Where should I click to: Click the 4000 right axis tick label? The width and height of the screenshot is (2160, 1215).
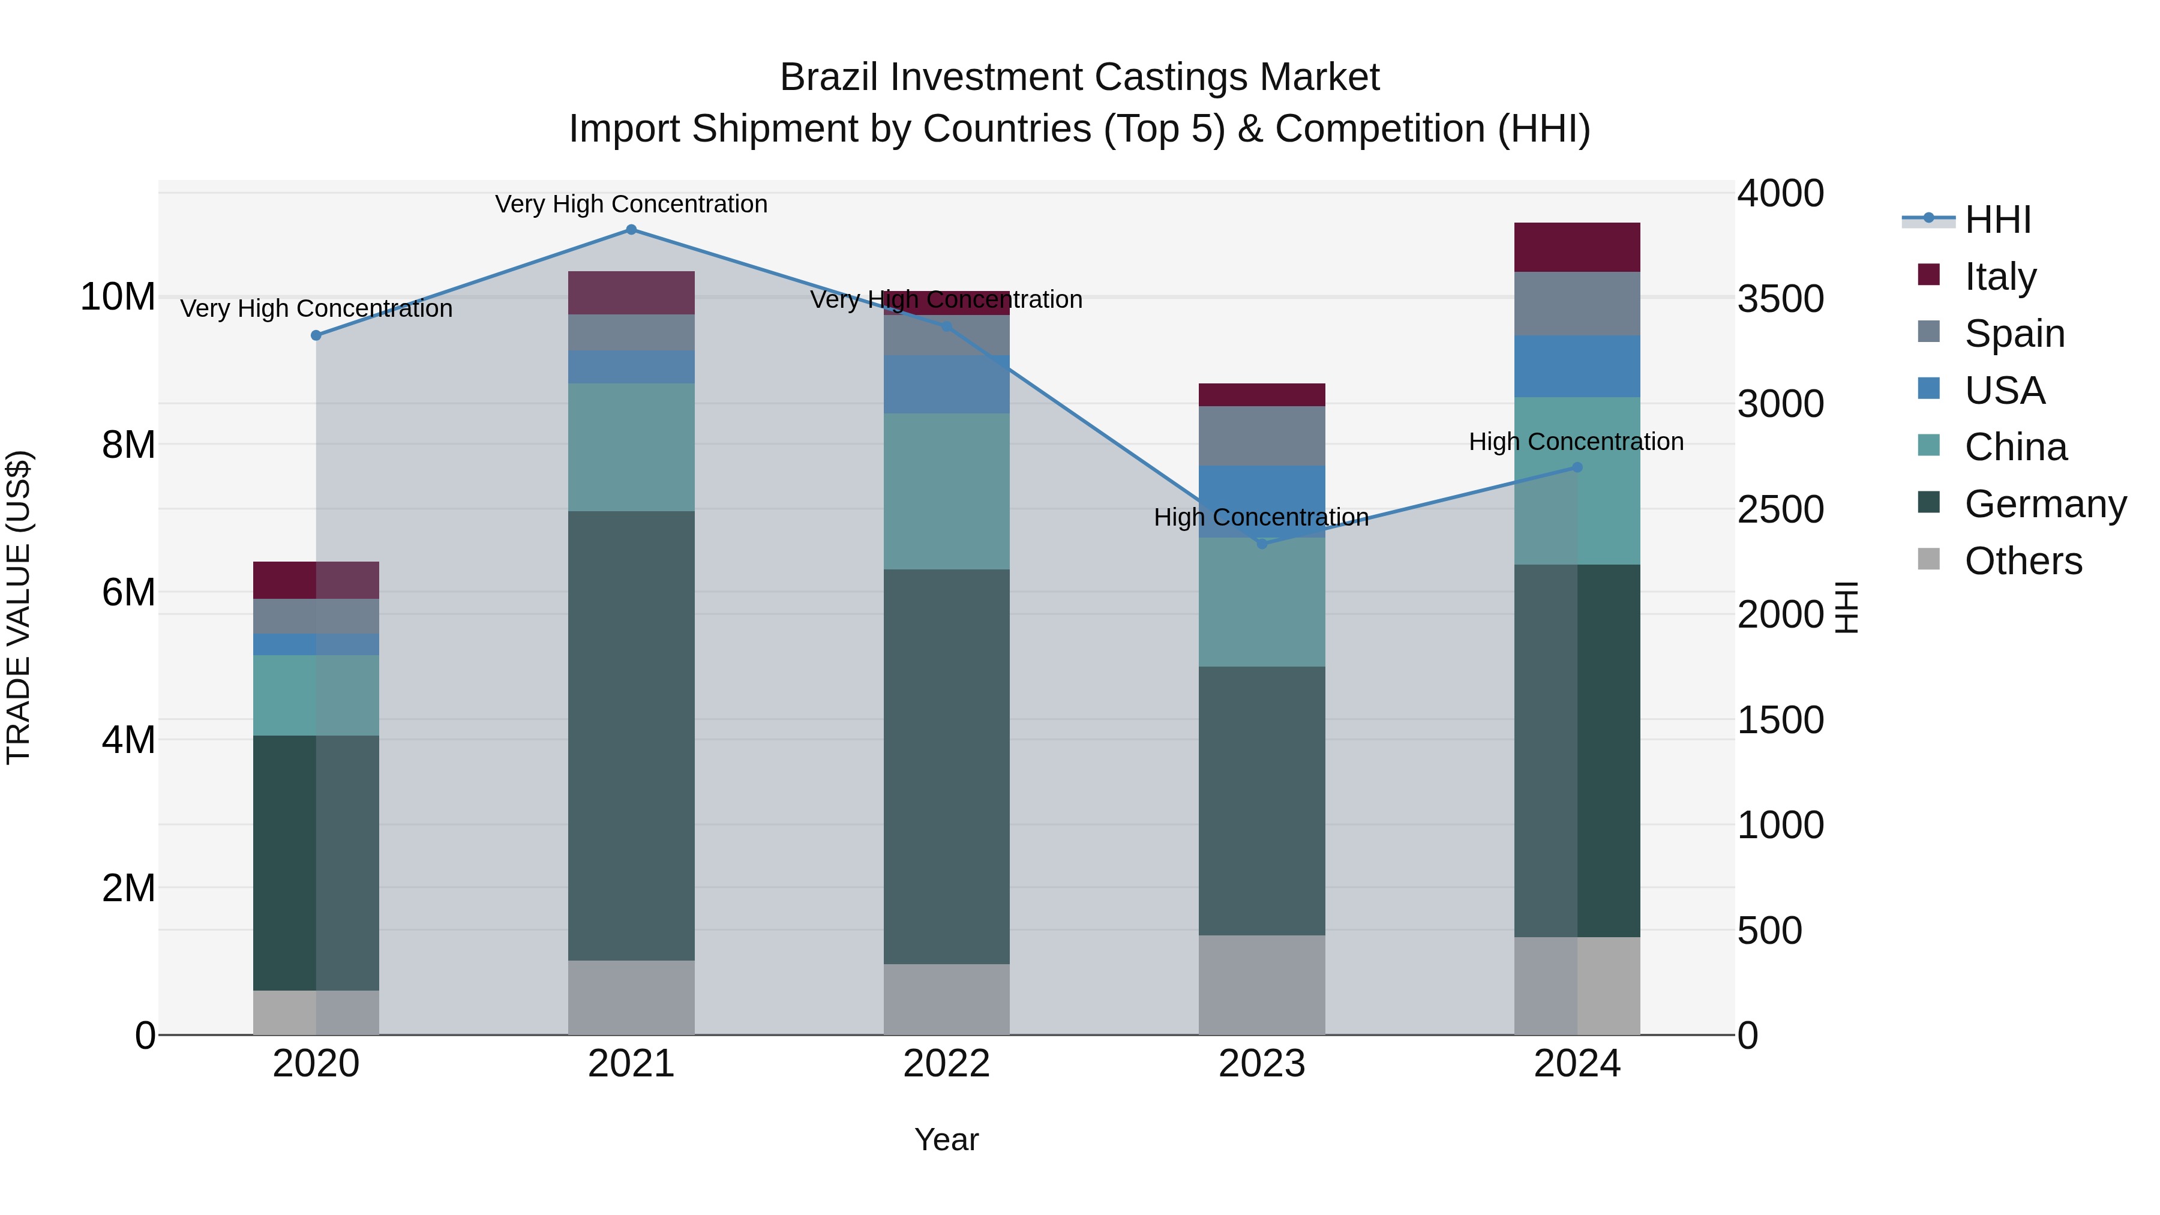click(1780, 193)
